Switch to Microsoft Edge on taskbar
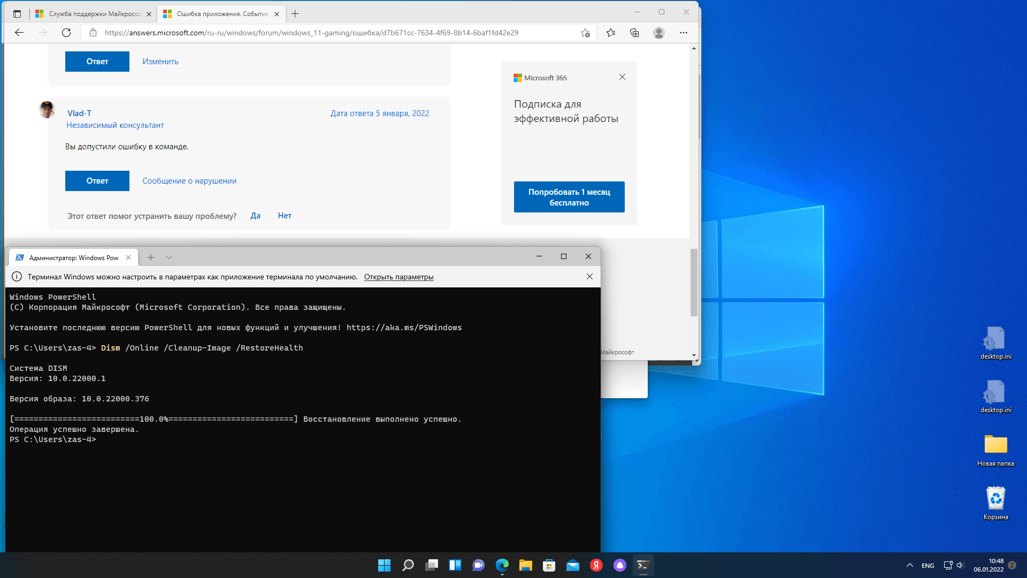The height and width of the screenshot is (578, 1027). [x=502, y=565]
